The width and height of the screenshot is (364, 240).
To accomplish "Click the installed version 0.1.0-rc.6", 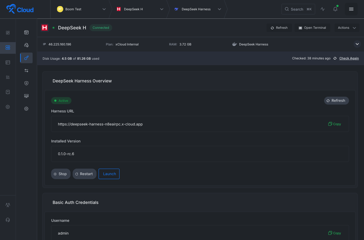I will coord(66,154).
